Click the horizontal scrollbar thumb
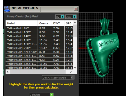129x96 pixels. pos(38,72)
